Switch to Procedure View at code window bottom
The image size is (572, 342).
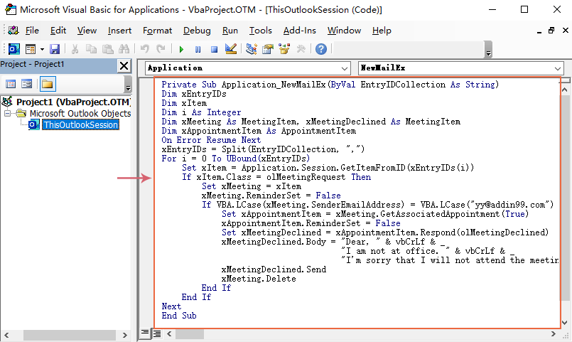[x=145, y=333]
